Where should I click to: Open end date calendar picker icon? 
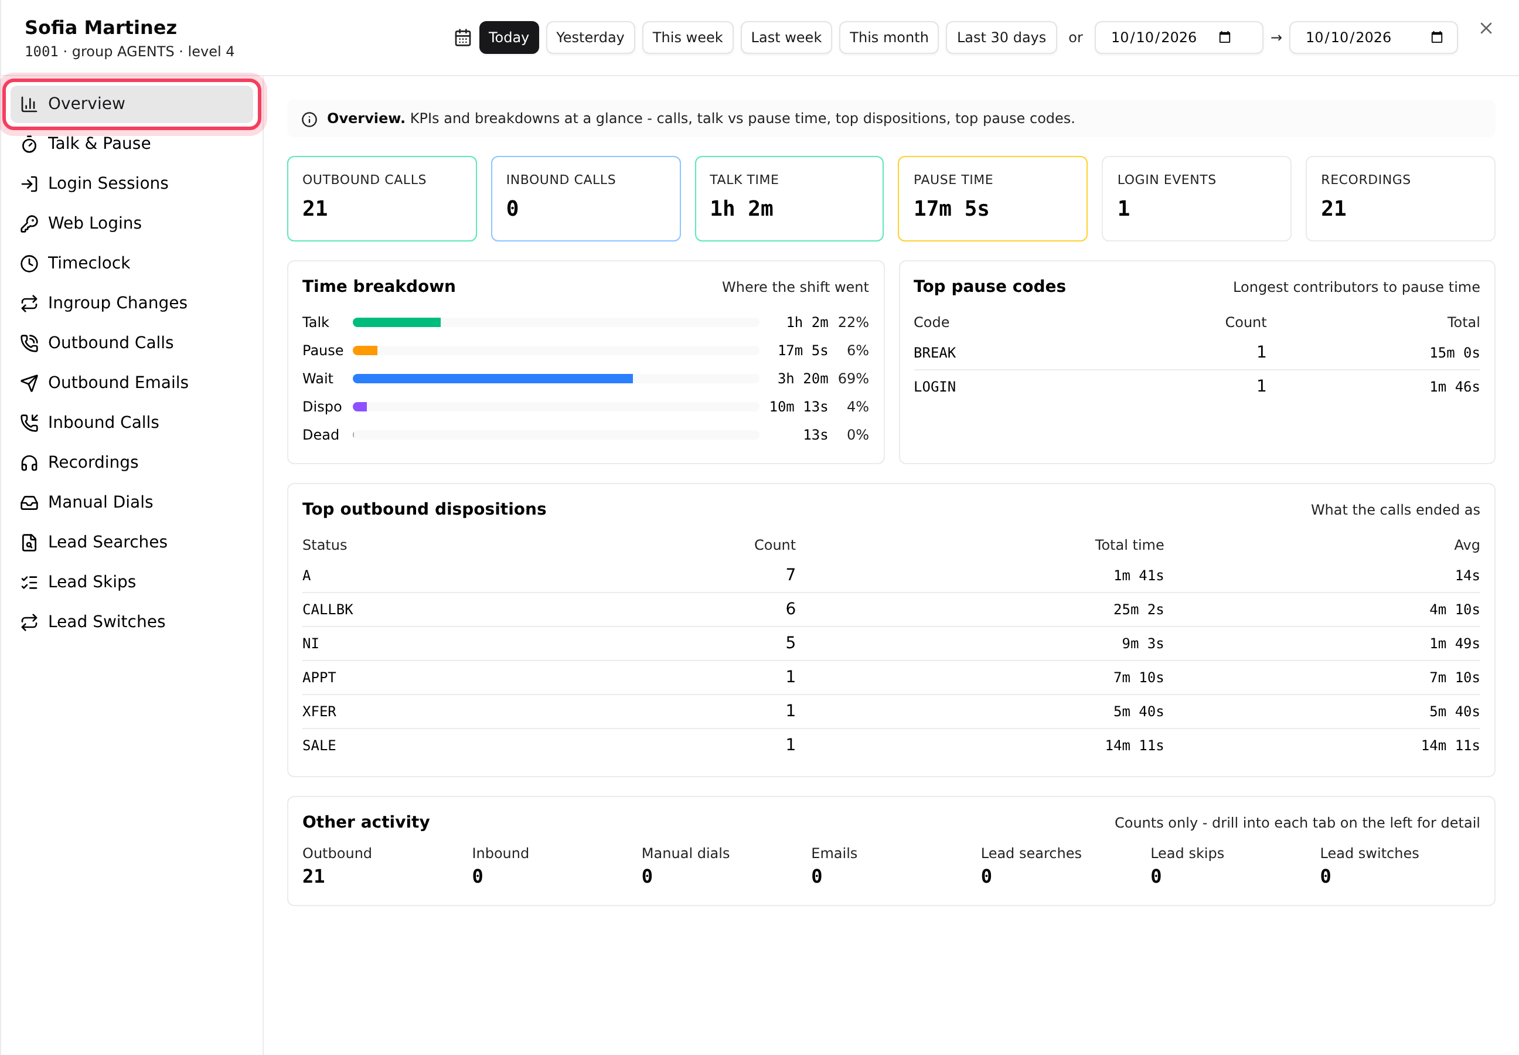tap(1436, 37)
